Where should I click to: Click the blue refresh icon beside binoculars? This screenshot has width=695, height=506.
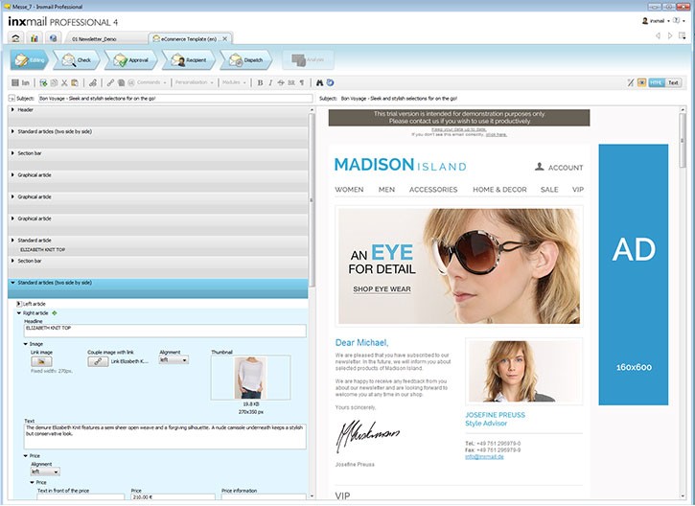[x=330, y=82]
